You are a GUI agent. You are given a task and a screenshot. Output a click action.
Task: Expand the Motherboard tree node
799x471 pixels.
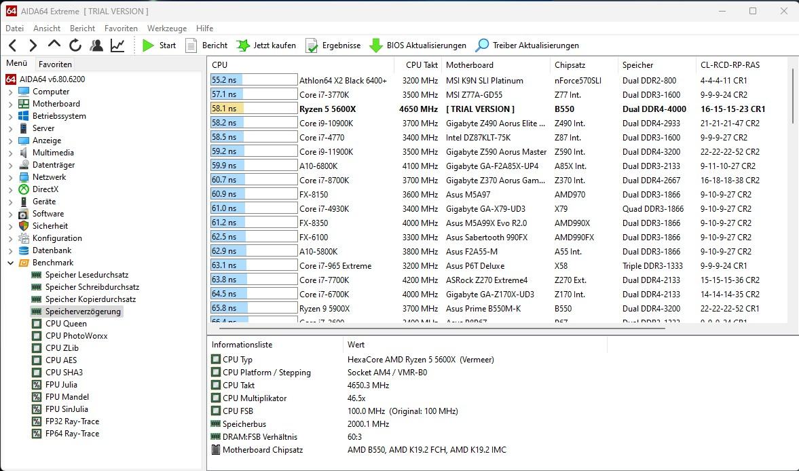pyautogui.click(x=10, y=104)
